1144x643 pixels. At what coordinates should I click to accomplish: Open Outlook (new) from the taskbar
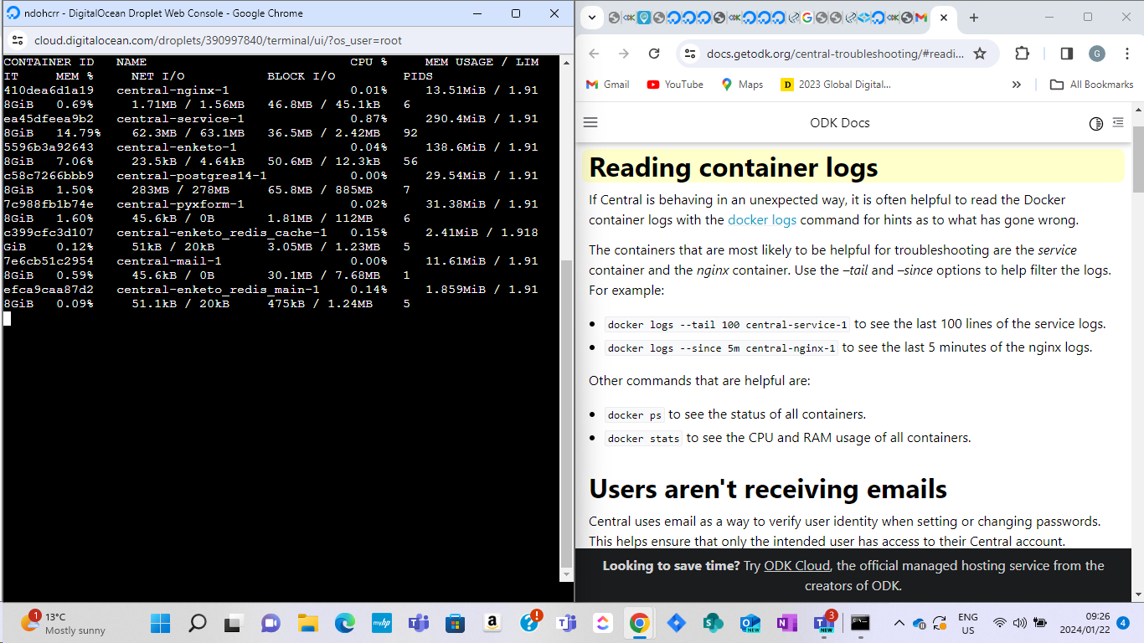coord(750,623)
